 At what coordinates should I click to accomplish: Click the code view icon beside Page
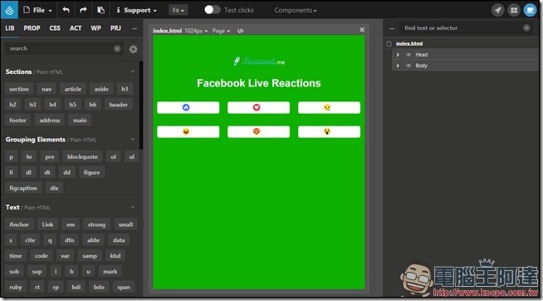click(240, 31)
